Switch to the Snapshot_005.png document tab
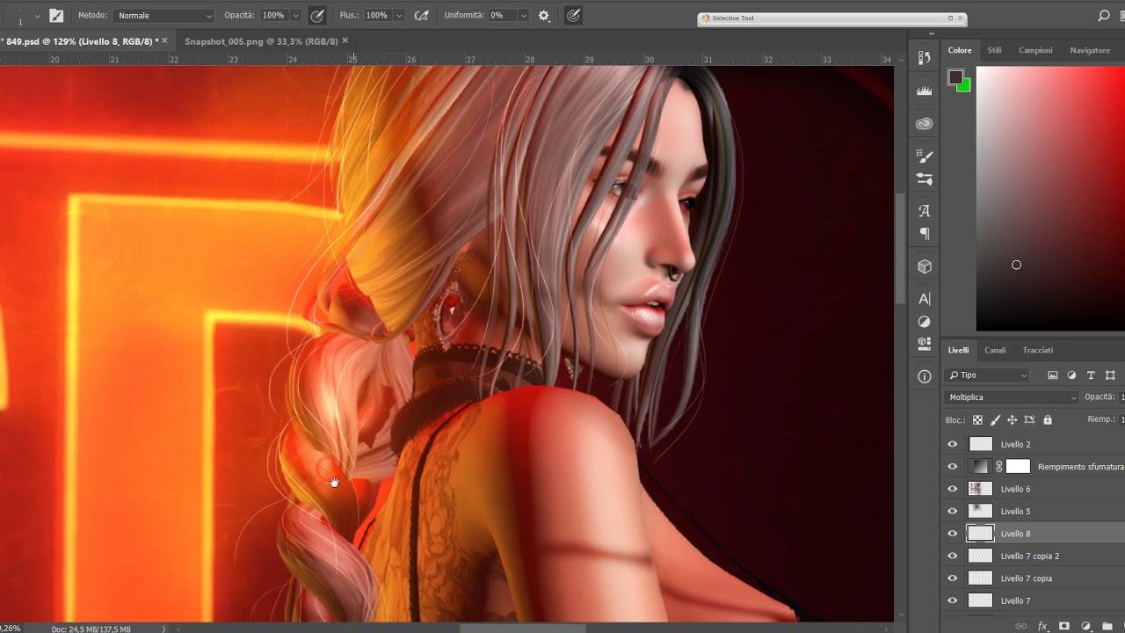 tap(261, 40)
